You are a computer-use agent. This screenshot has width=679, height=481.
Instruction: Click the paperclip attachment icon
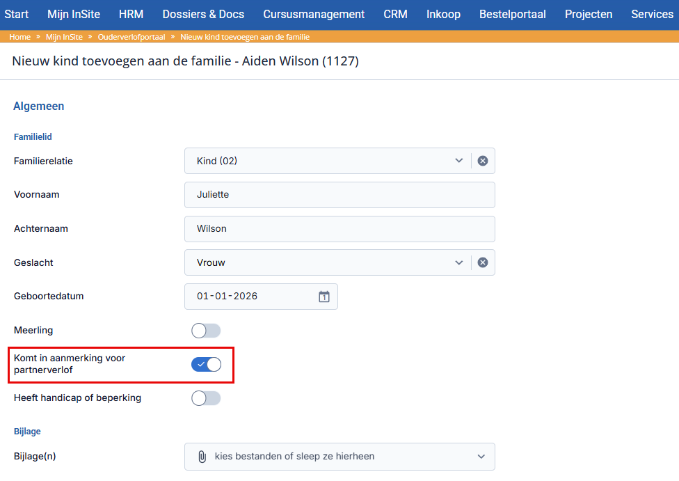[x=202, y=457]
